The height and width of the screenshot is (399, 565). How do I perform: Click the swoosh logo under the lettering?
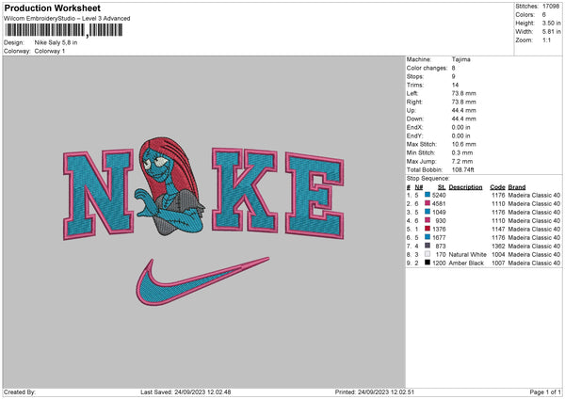pyautogui.click(x=202, y=280)
